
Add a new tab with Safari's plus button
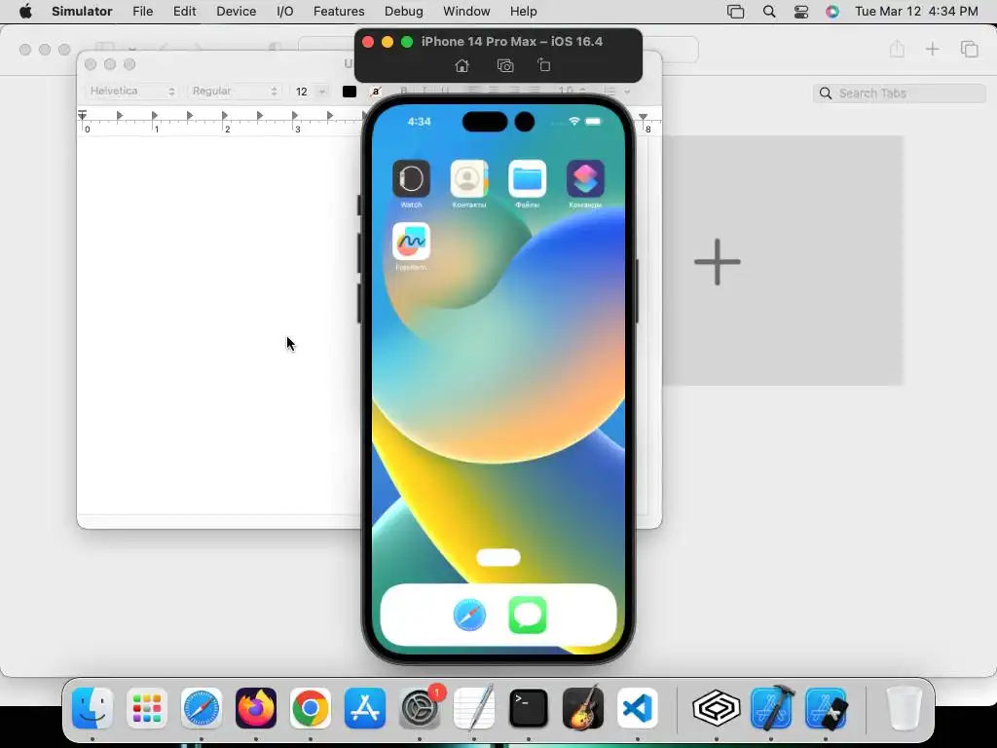[x=932, y=49]
